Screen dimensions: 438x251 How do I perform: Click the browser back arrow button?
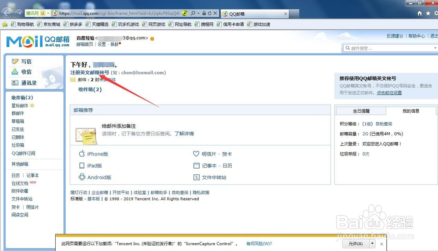tap(7, 13)
